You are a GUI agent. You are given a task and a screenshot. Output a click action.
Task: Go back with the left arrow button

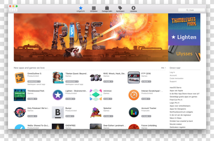tap(11, 10)
